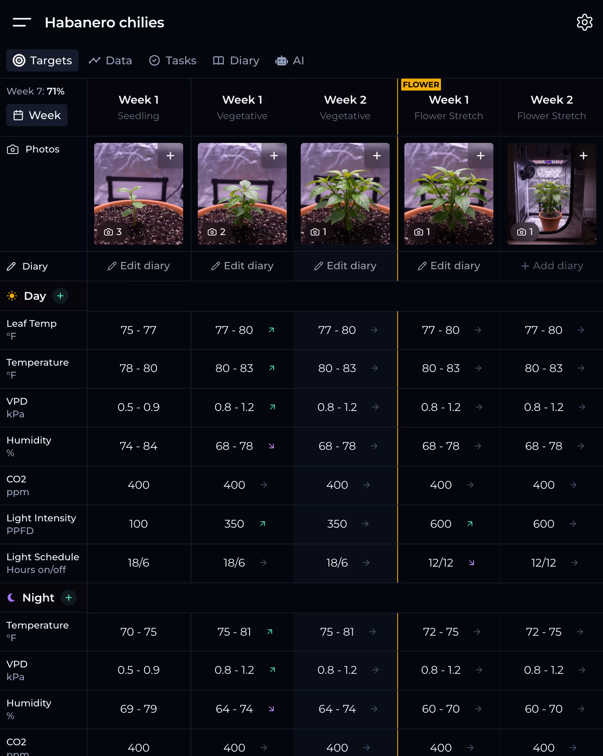Screen dimensions: 603x756
Task: Add photo to Week 1 Seedling
Action: (170, 156)
